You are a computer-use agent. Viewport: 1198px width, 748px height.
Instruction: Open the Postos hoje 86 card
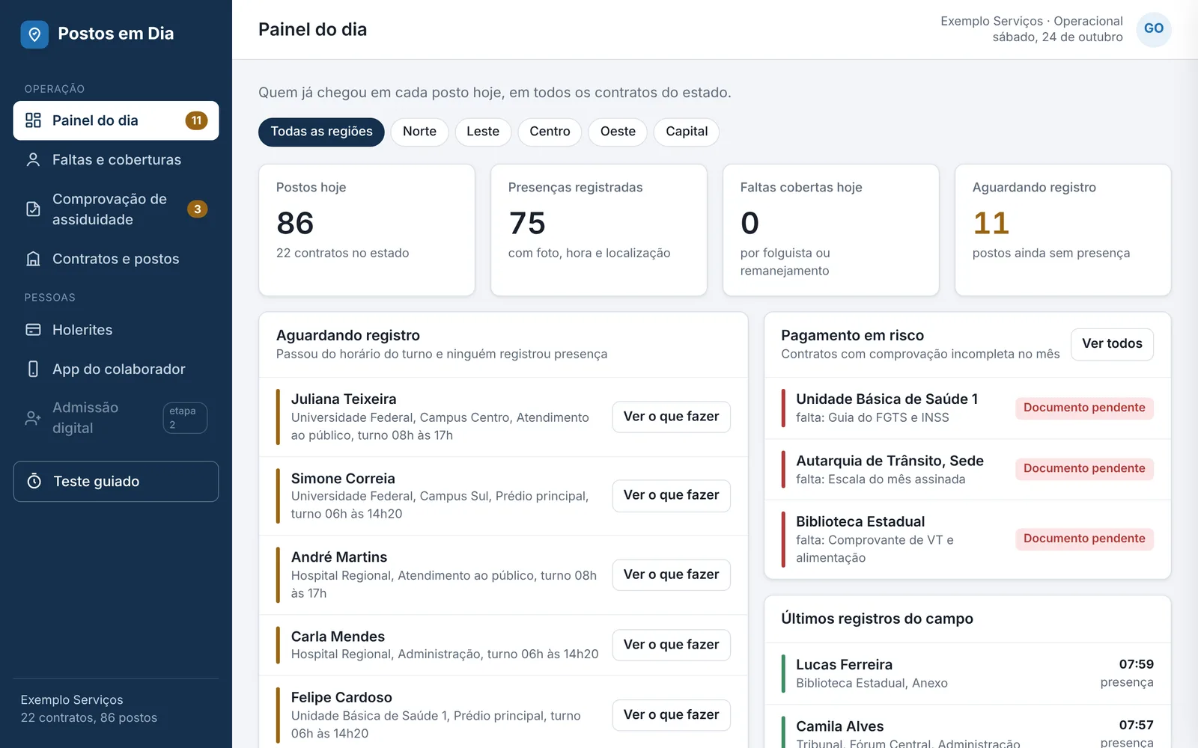[x=367, y=230]
